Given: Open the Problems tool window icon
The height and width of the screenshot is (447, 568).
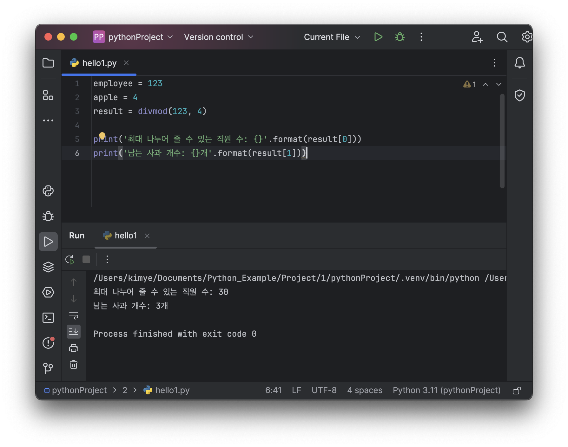Looking at the screenshot, I should [48, 343].
